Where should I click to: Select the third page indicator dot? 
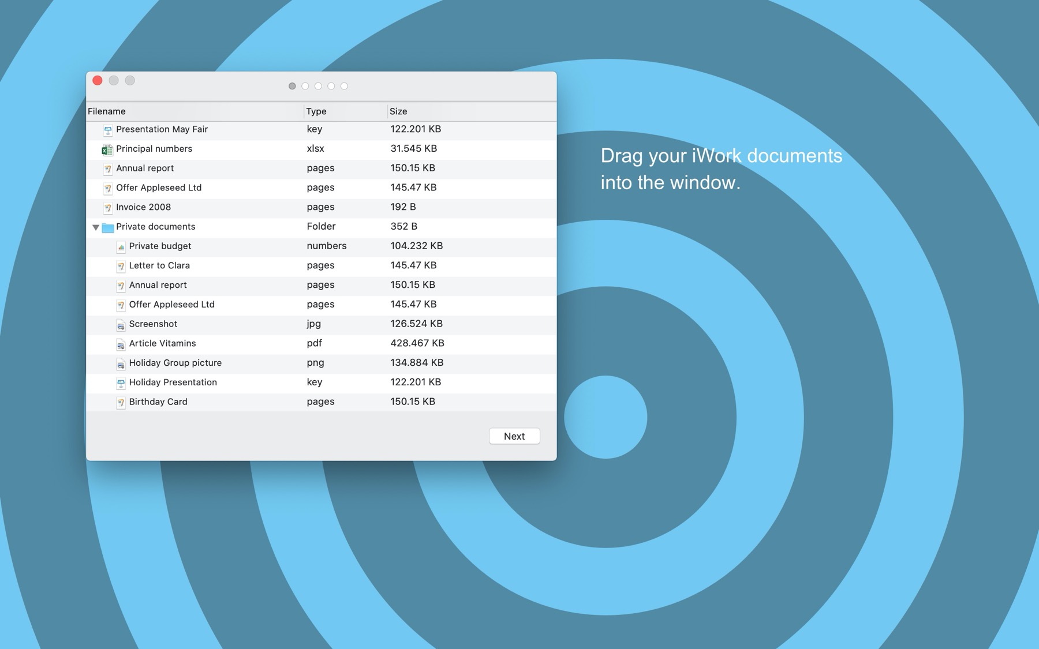click(318, 85)
